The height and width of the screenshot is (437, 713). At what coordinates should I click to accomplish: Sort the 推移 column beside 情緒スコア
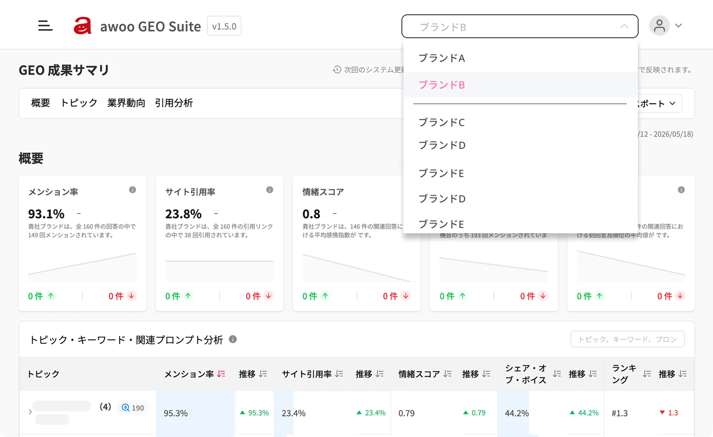click(x=486, y=374)
